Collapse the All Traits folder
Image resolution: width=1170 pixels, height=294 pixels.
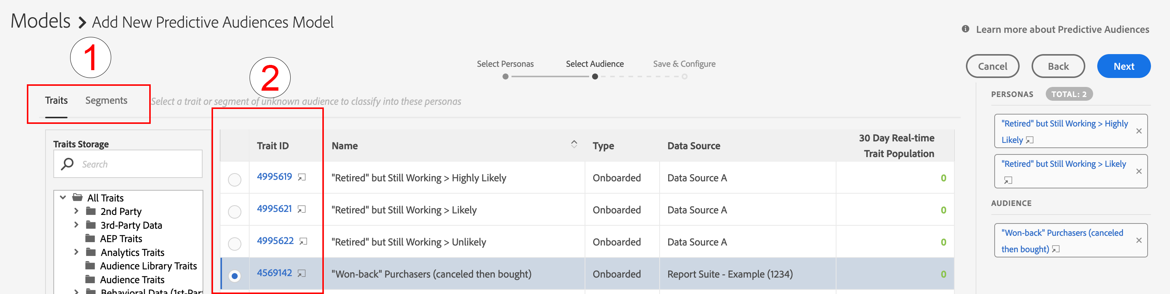(x=63, y=198)
